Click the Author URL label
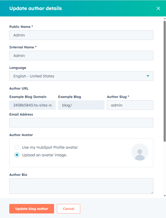 tap(19, 89)
